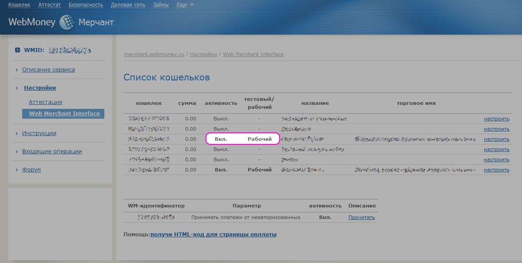Click the WebMoney globe logo icon

click(x=67, y=22)
